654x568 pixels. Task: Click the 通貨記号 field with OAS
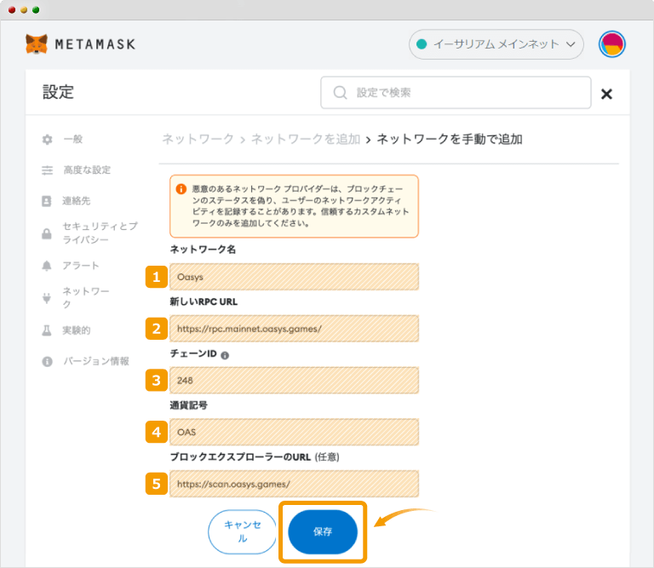294,432
